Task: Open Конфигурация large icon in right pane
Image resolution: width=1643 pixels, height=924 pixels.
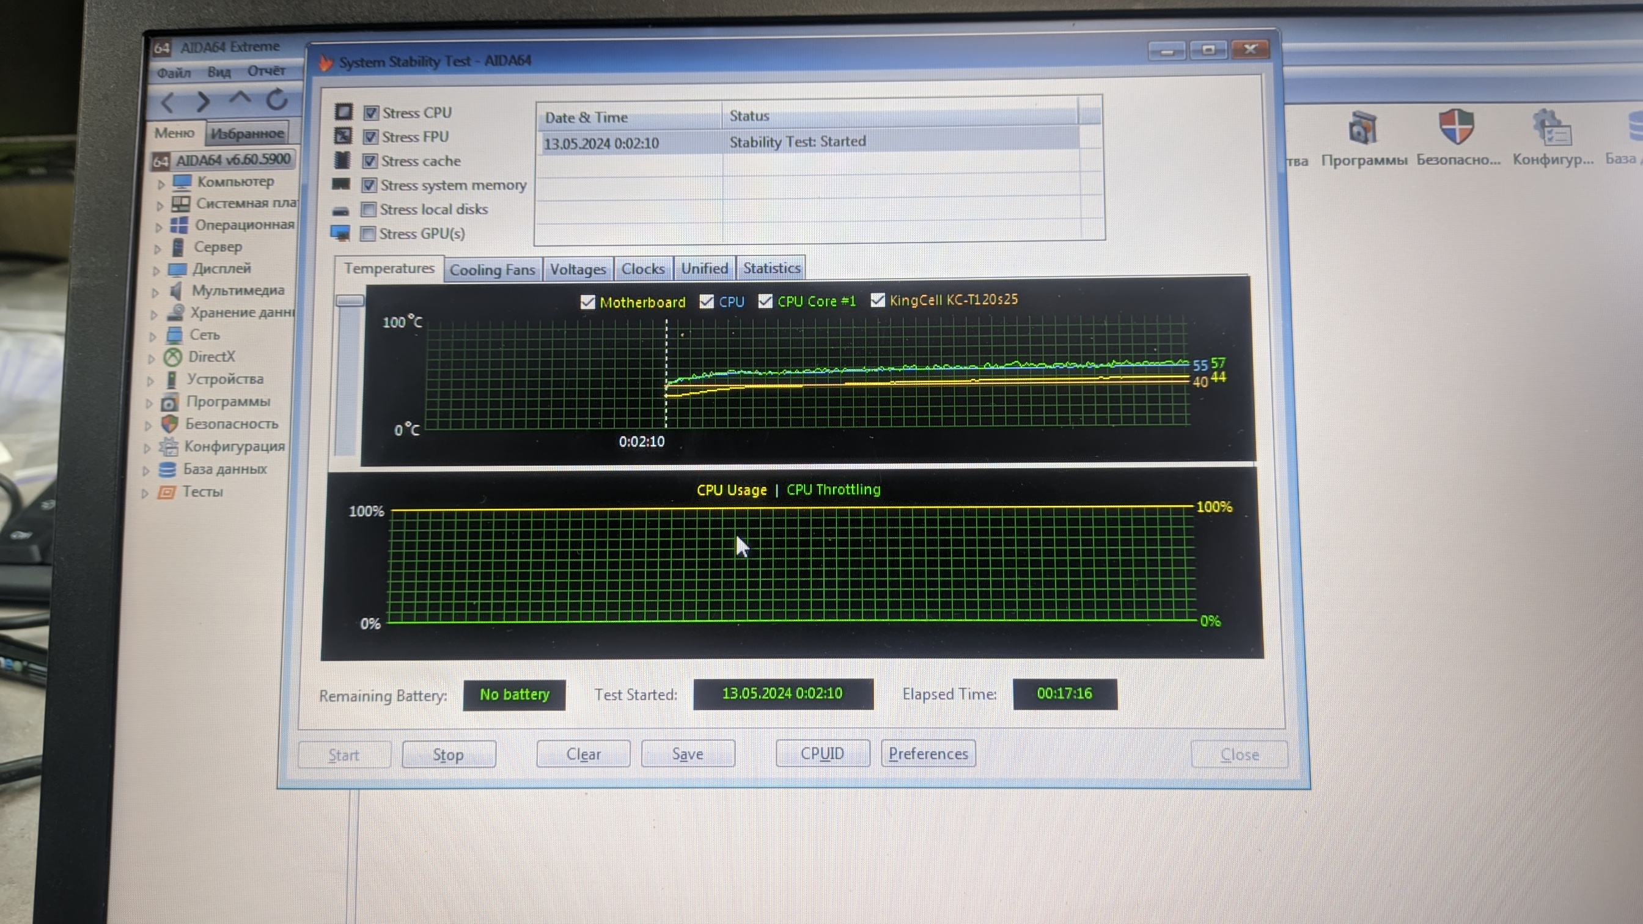Action: (1552, 127)
